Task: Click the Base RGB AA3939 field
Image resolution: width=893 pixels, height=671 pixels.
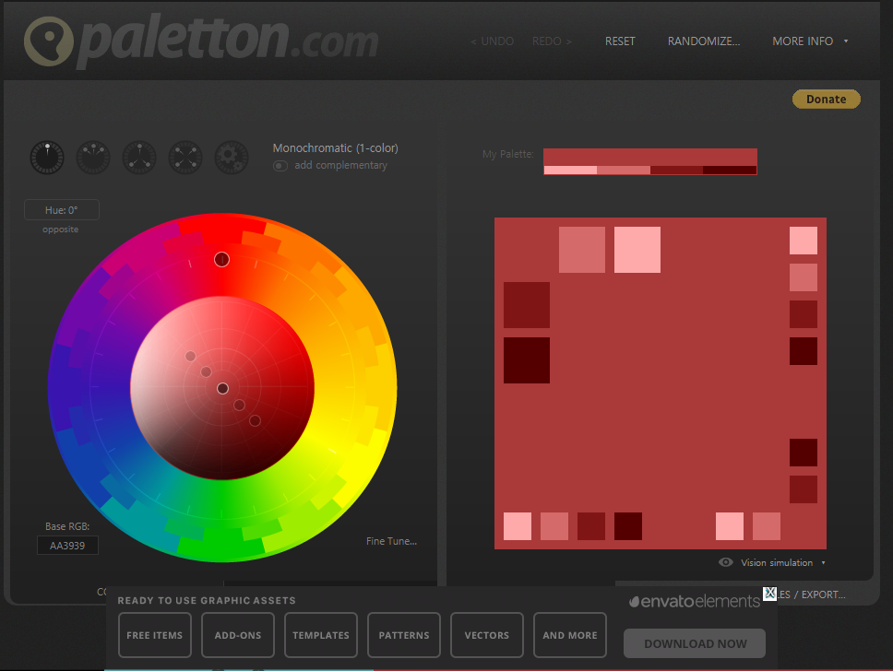Action: (x=67, y=546)
